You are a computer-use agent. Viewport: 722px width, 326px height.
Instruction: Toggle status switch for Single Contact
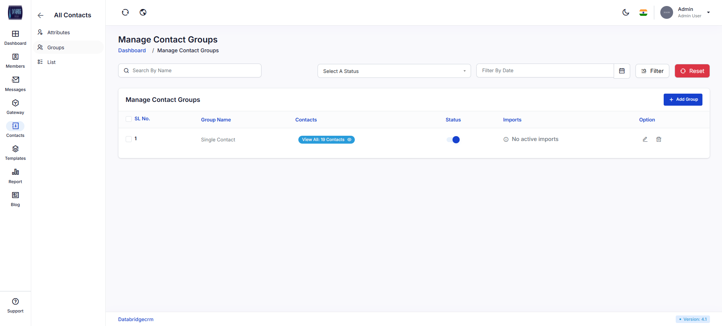click(453, 140)
